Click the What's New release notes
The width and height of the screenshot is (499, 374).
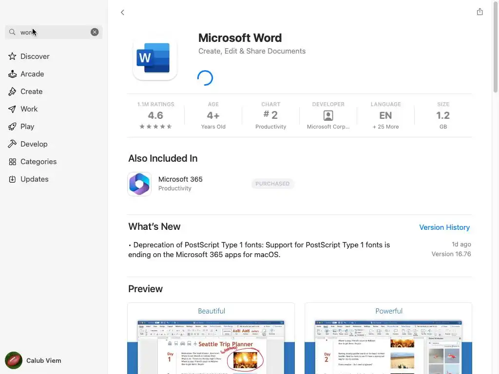click(x=259, y=250)
